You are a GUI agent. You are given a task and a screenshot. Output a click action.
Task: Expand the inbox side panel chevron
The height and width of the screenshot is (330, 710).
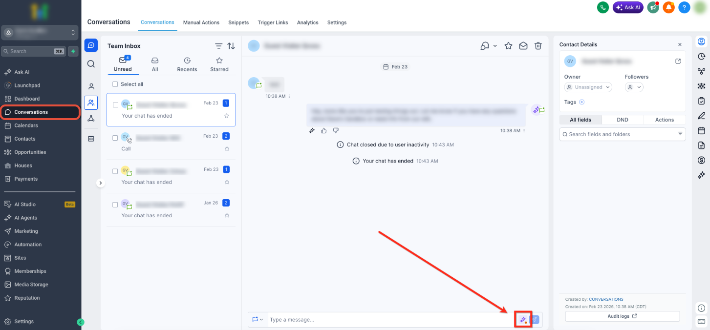(x=101, y=183)
